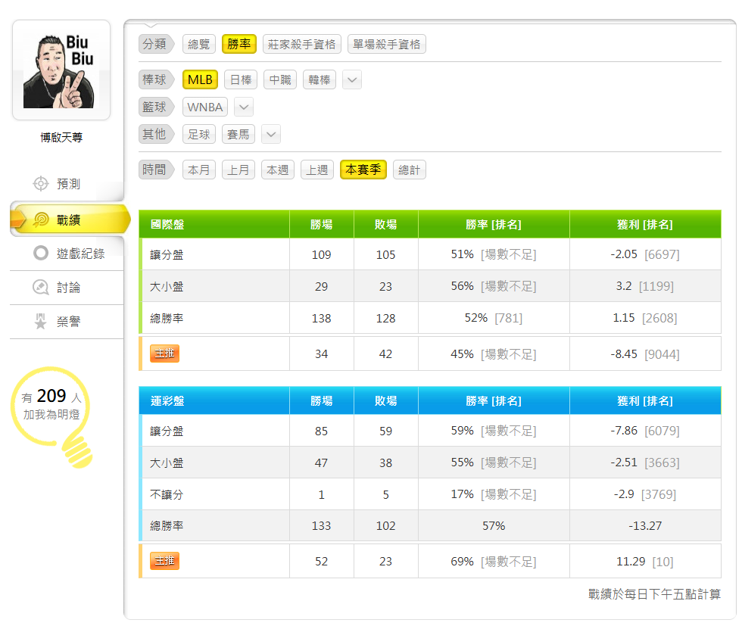Click 國際盤 大小盤 profit 3.2 [1199]
This screenshot has height=626, width=742.
click(645, 286)
